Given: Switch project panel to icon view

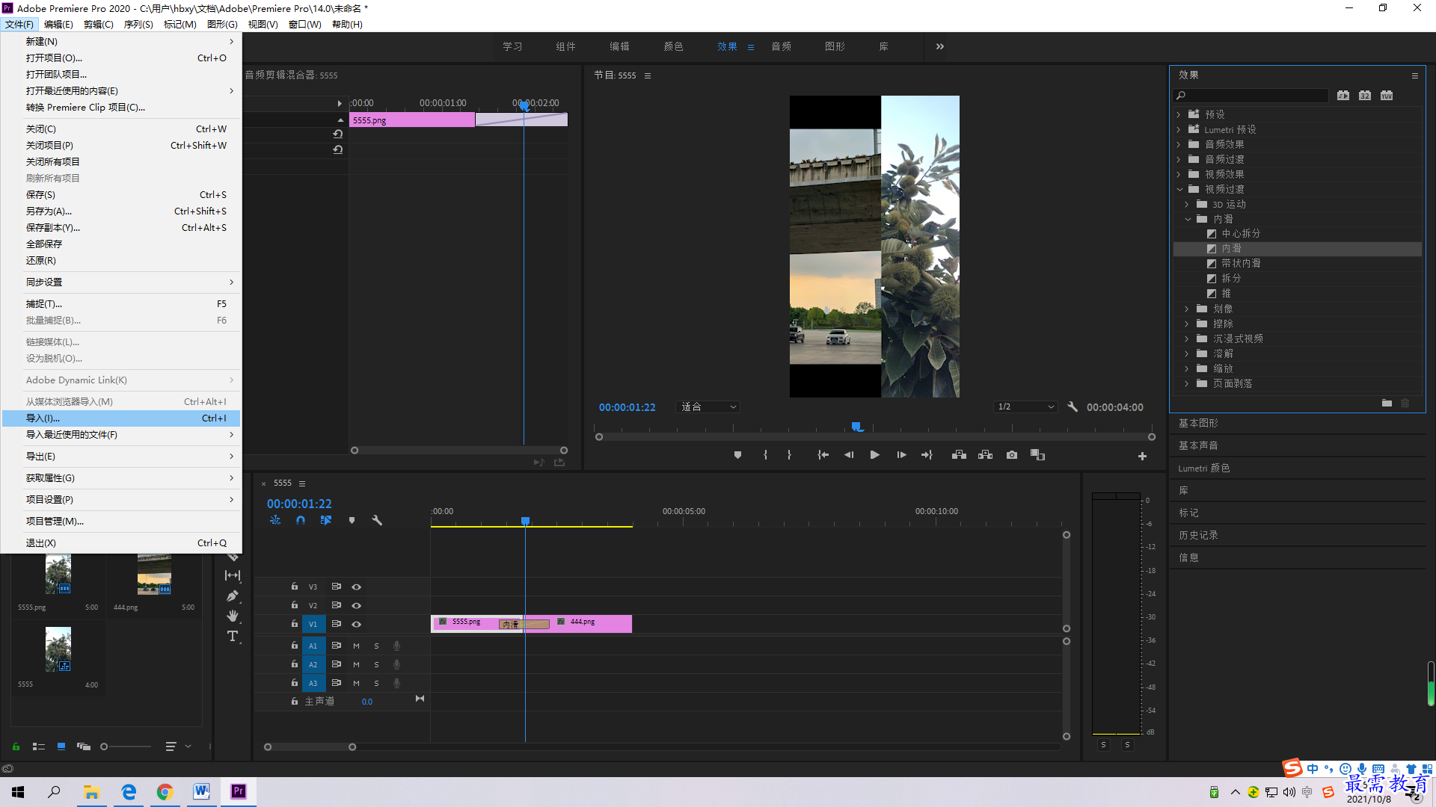Looking at the screenshot, I should click(x=61, y=746).
